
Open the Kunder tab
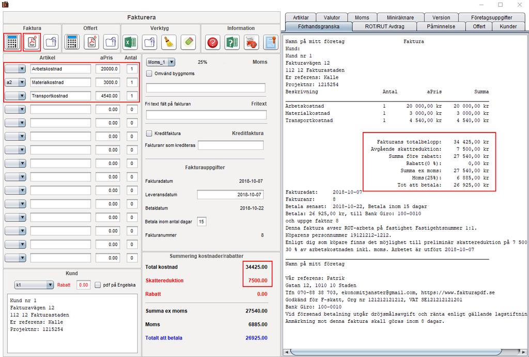508,26
